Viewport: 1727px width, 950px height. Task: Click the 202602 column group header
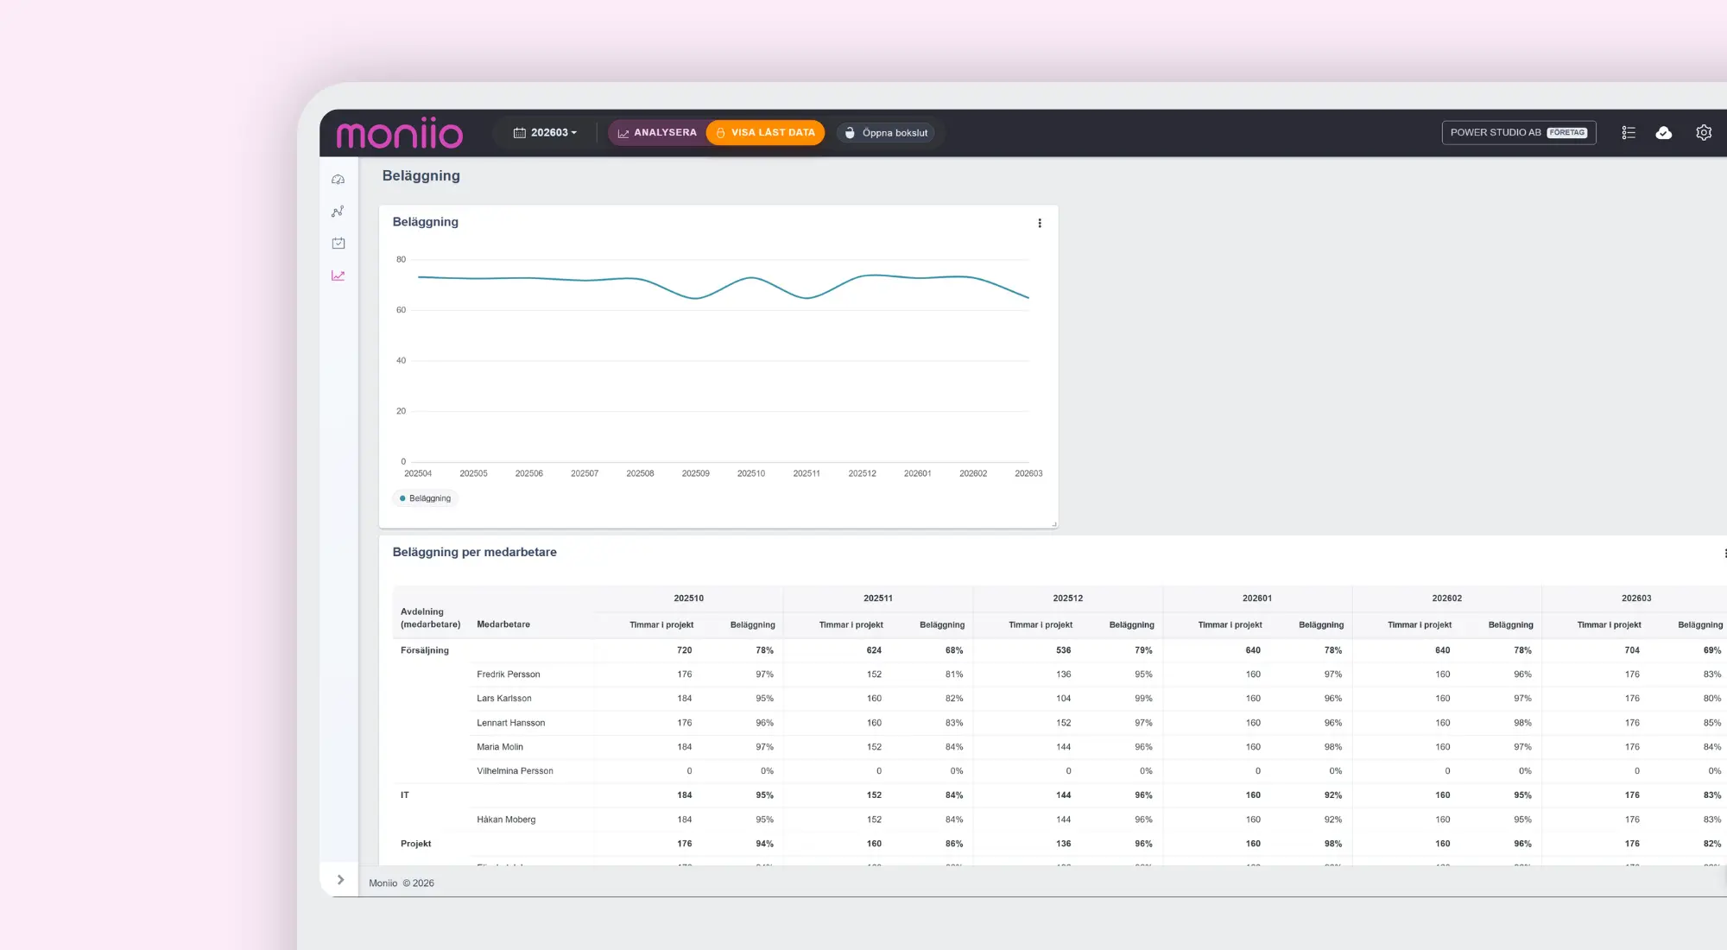1447,598
